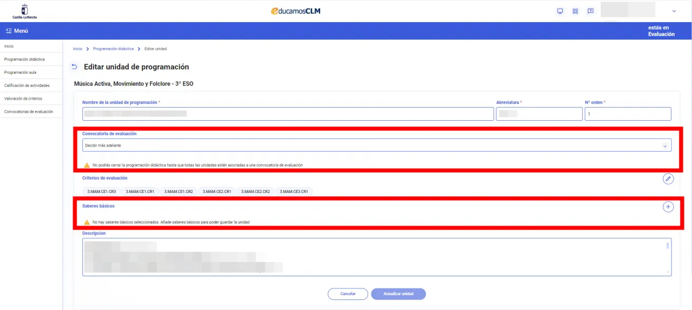692x310 pixels.
Task: Click the Nº orden input field
Action: tap(628, 114)
